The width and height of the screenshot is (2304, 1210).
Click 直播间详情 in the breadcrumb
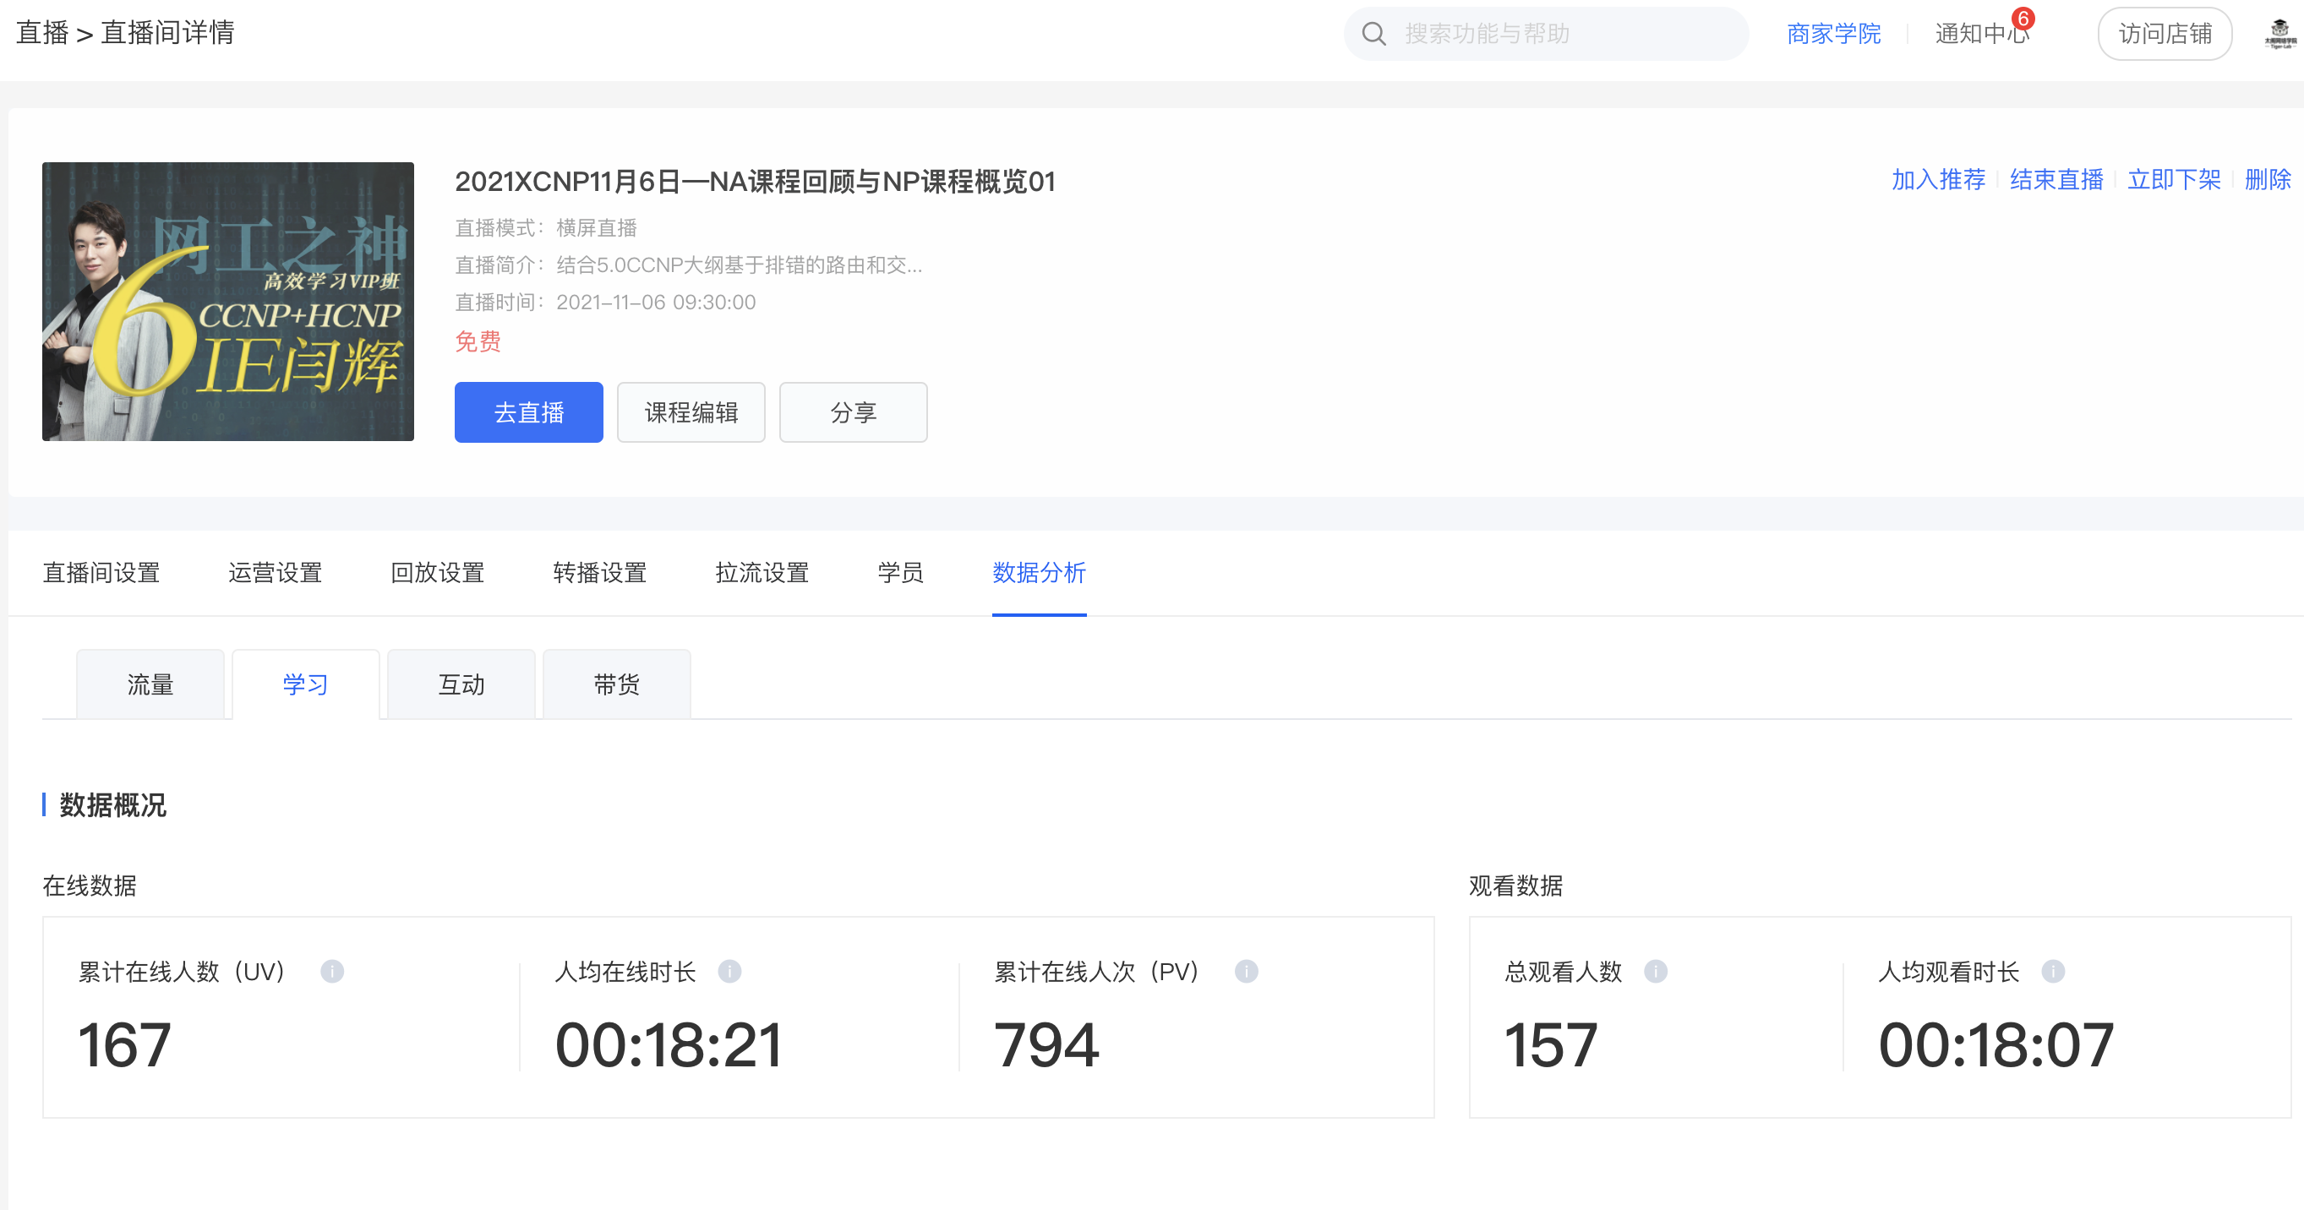click(x=167, y=33)
